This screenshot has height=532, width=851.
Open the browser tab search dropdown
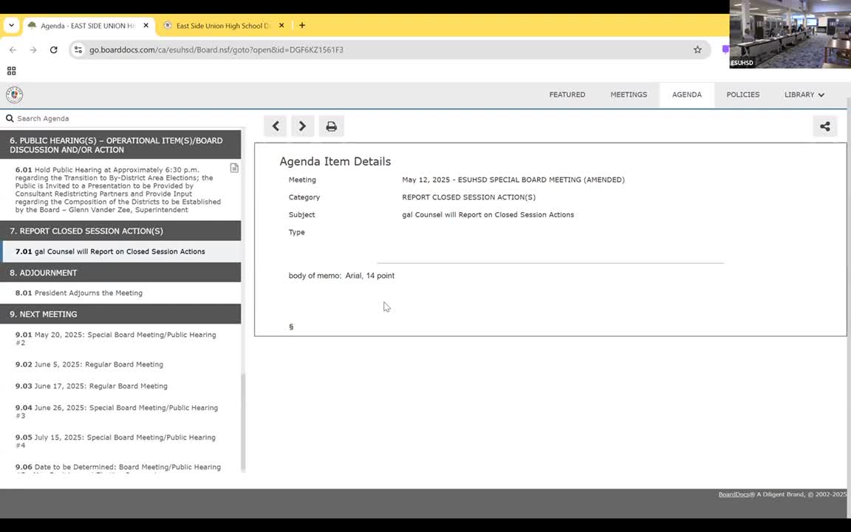click(11, 25)
